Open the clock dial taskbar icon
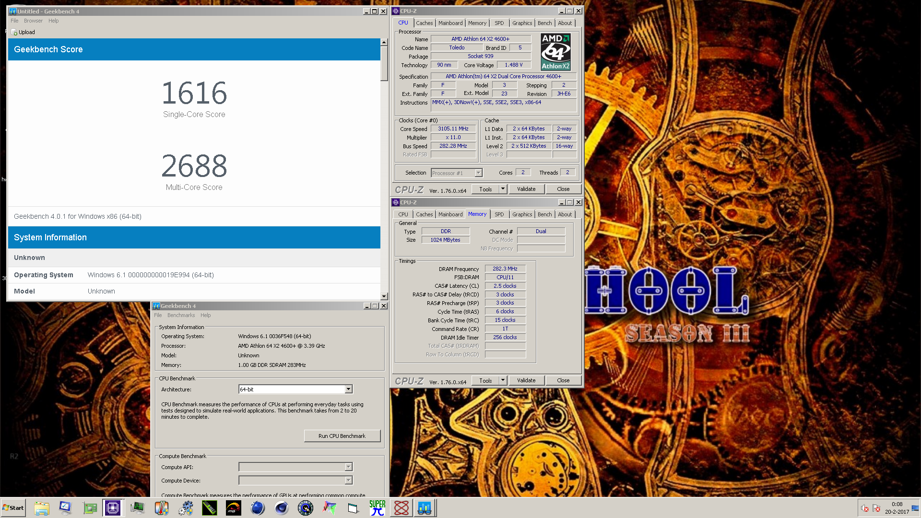 click(x=306, y=508)
